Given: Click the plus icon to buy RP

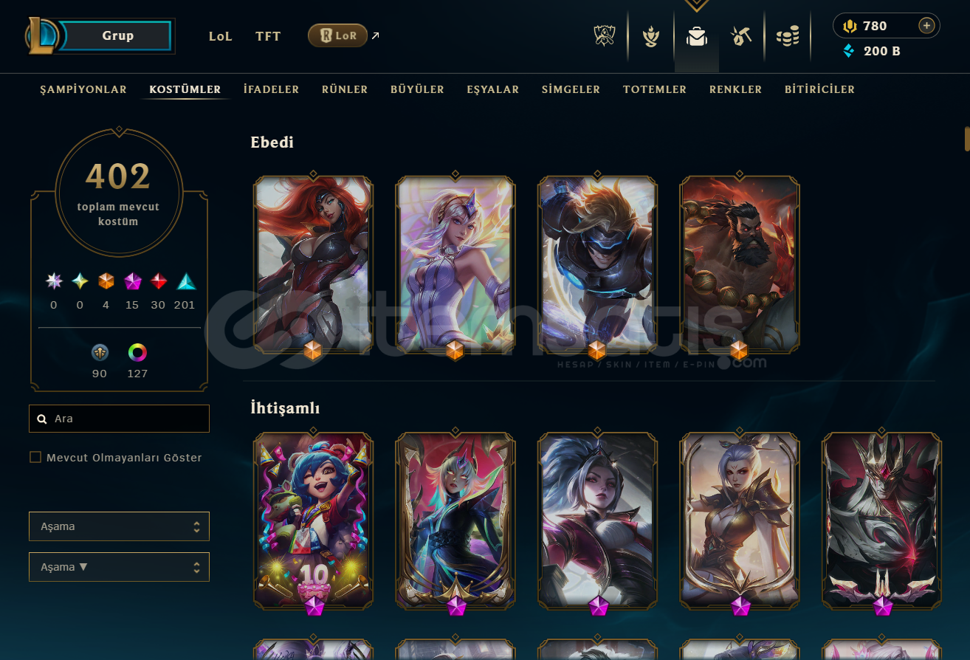Looking at the screenshot, I should pos(926,26).
